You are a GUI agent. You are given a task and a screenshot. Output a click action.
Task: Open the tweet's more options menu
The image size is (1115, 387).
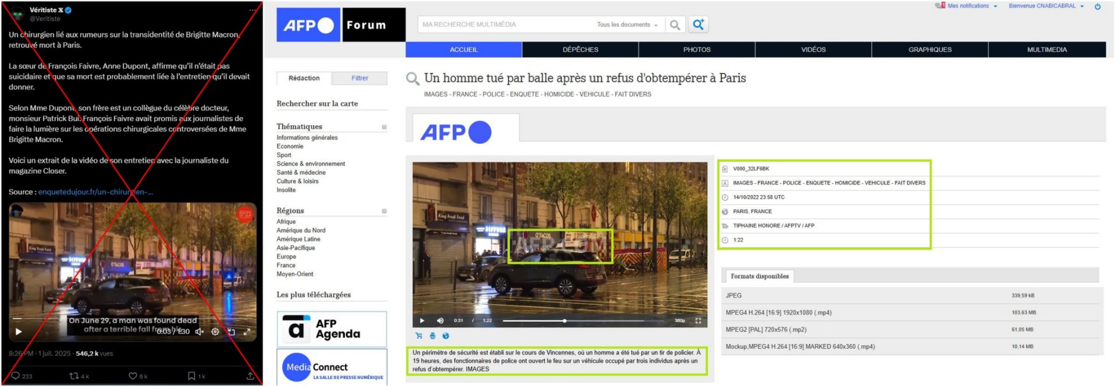click(252, 10)
